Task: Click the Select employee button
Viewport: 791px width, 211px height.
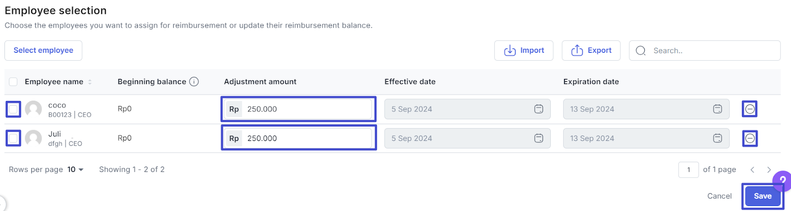Action: [x=44, y=50]
